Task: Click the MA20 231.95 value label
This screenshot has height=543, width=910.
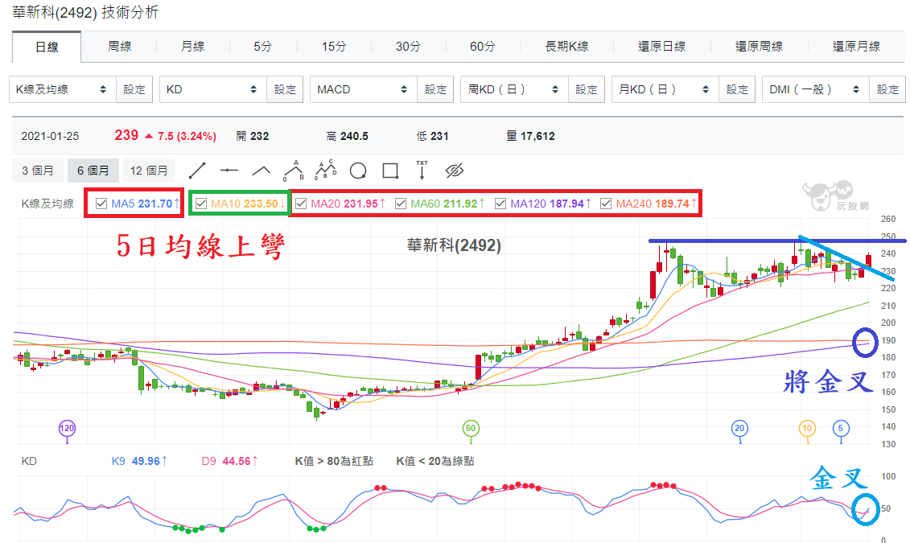Action: point(348,204)
